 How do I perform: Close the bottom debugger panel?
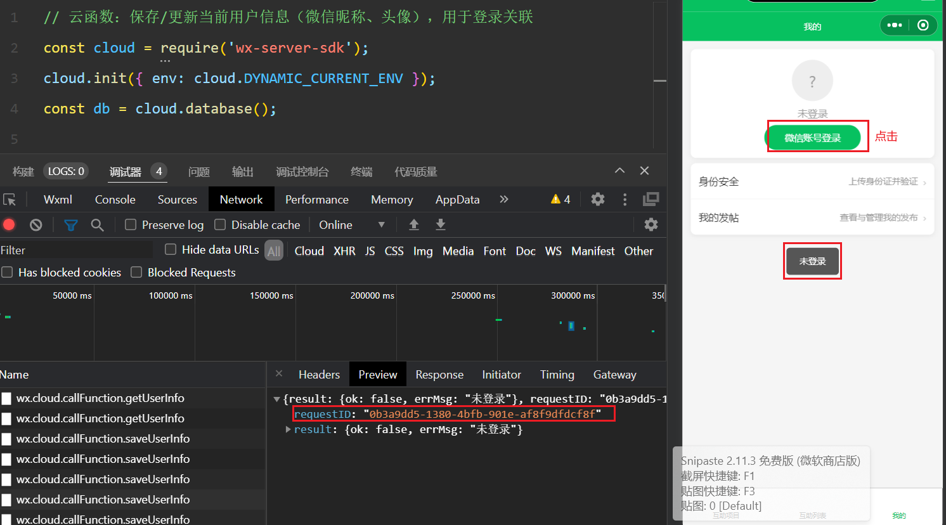click(x=644, y=171)
